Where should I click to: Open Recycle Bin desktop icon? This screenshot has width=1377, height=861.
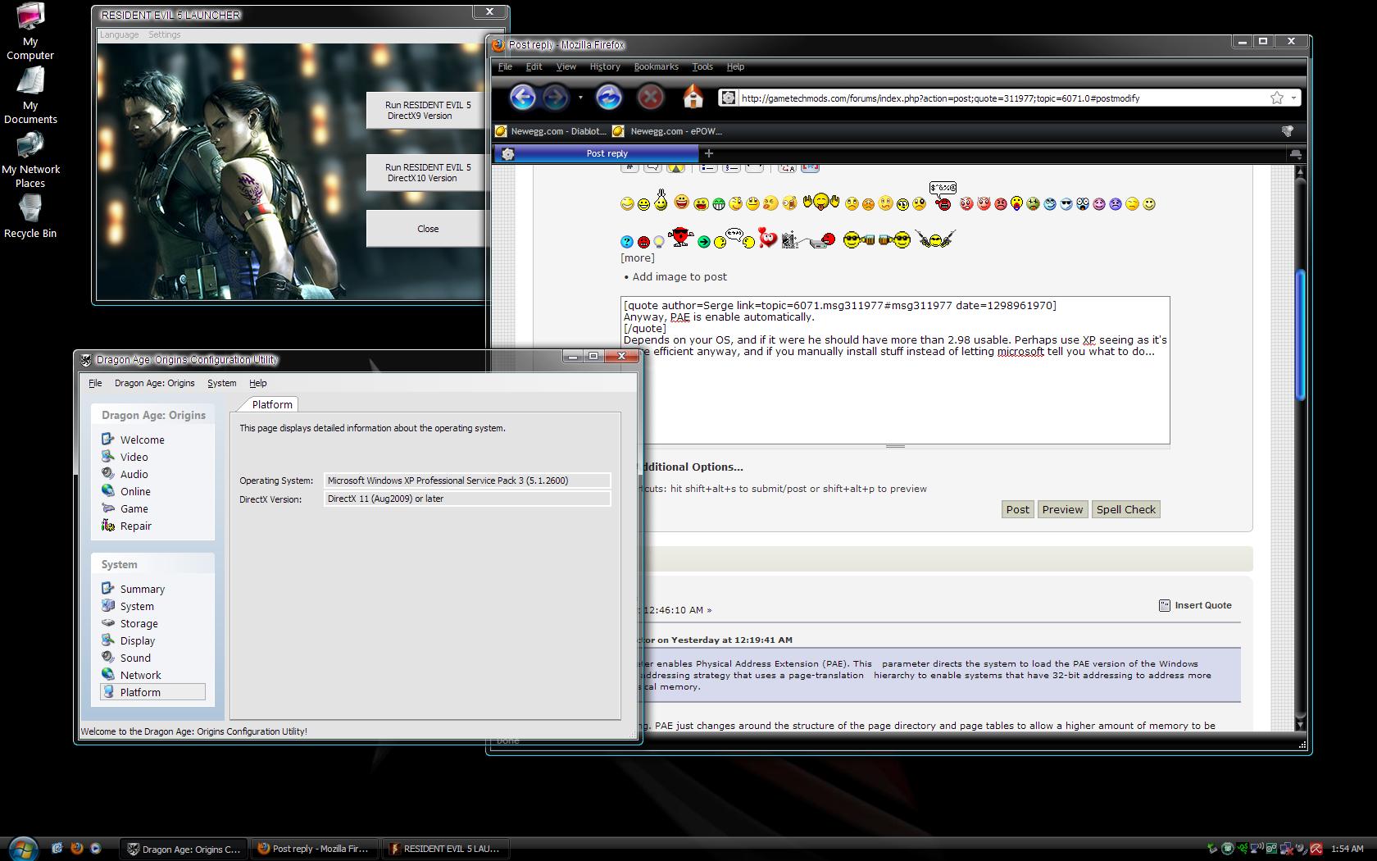pos(30,217)
